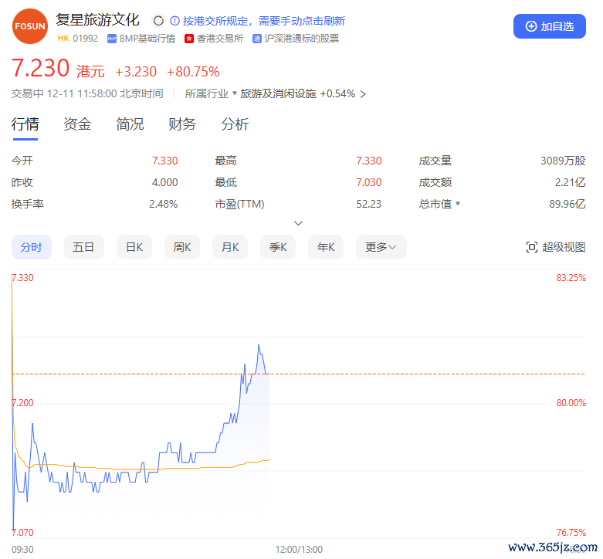Switch to the 简况 tab

pos(130,124)
